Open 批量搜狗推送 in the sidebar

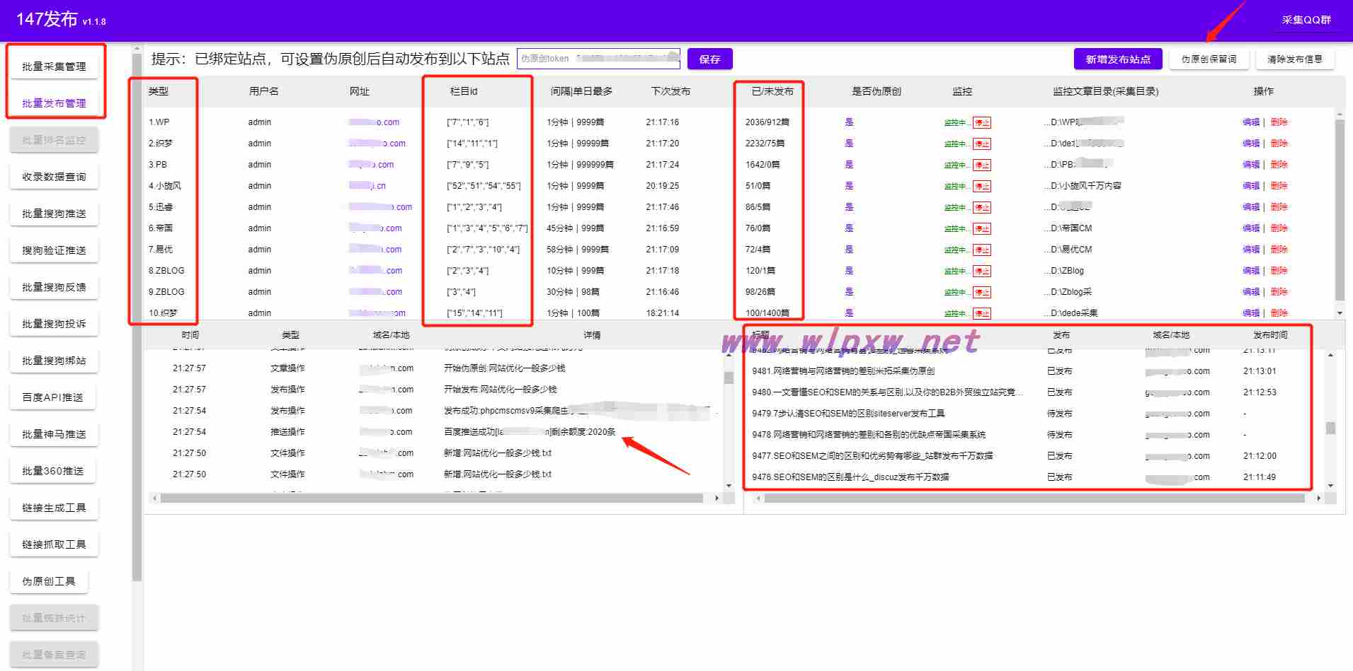click(x=54, y=214)
